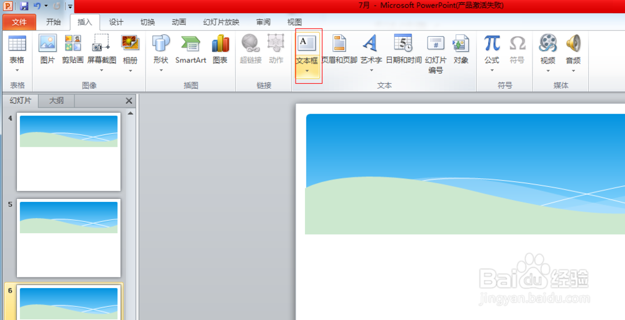625x320 pixels.
Task: Click the PowerPoint application icon
Action: click(x=8, y=6)
